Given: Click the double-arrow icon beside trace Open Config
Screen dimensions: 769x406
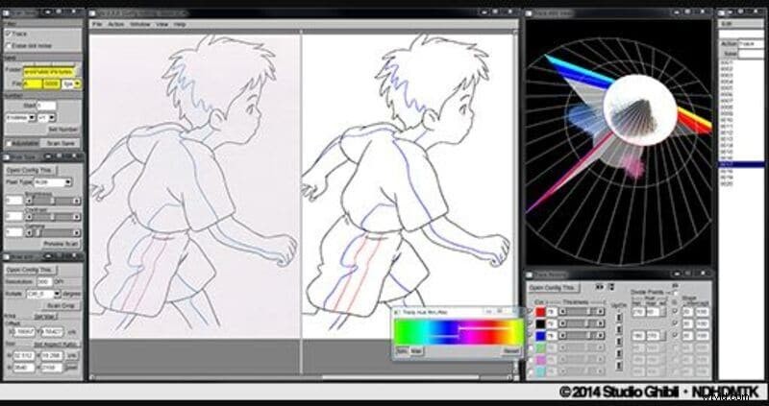Looking at the screenshot, I should [x=599, y=286].
